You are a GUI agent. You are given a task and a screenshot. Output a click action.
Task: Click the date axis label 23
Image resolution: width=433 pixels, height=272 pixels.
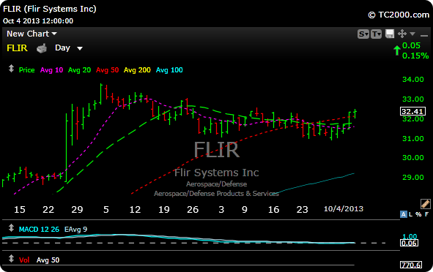point(302,210)
